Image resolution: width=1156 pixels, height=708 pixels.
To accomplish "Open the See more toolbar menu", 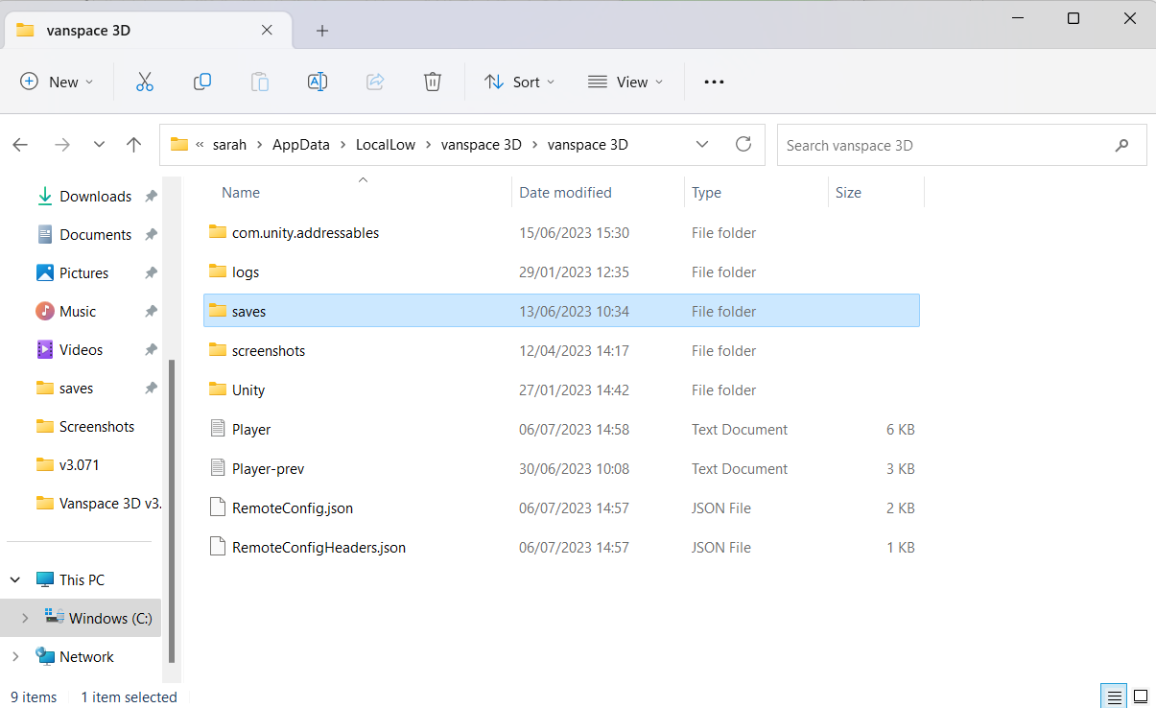I will point(713,82).
